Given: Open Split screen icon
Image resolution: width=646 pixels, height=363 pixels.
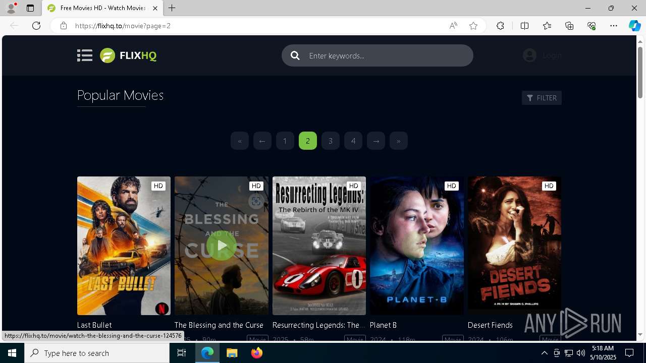Looking at the screenshot, I should tap(524, 26).
